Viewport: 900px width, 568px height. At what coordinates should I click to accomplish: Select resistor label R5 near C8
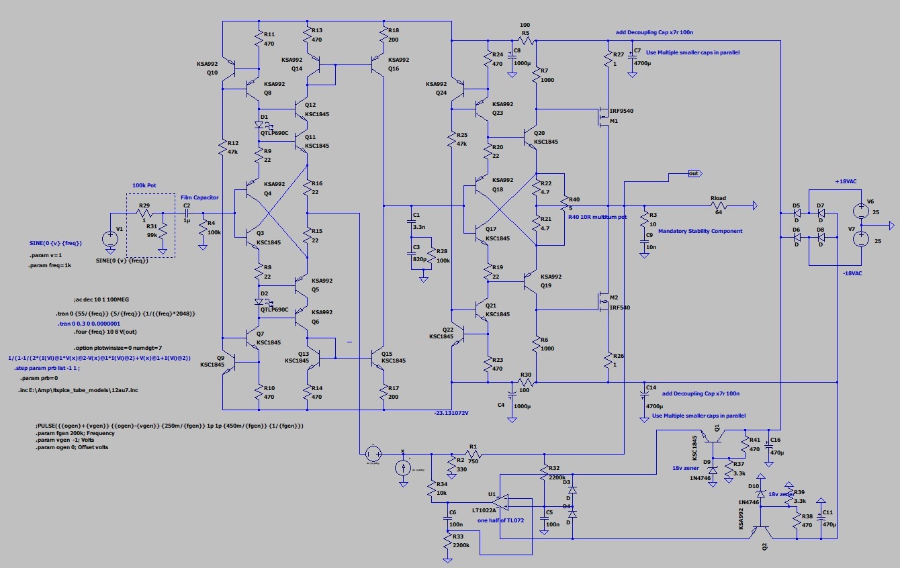click(x=525, y=32)
